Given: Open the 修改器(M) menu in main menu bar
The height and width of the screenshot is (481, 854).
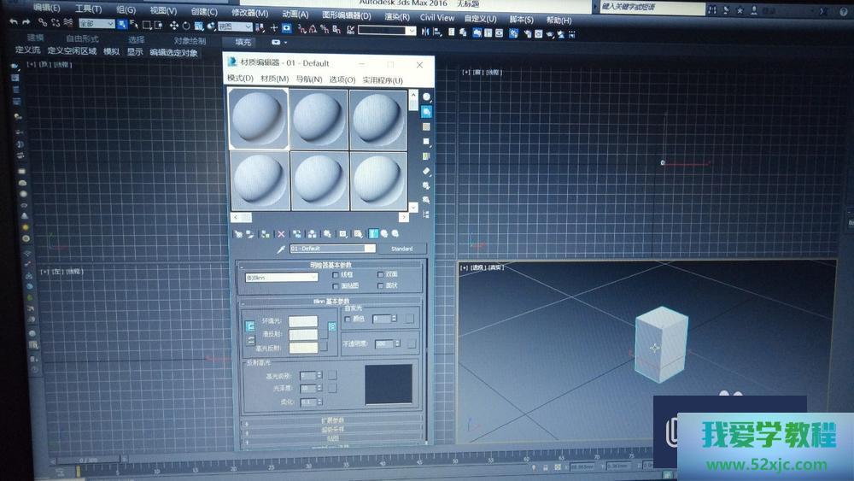Looking at the screenshot, I should click(249, 11).
